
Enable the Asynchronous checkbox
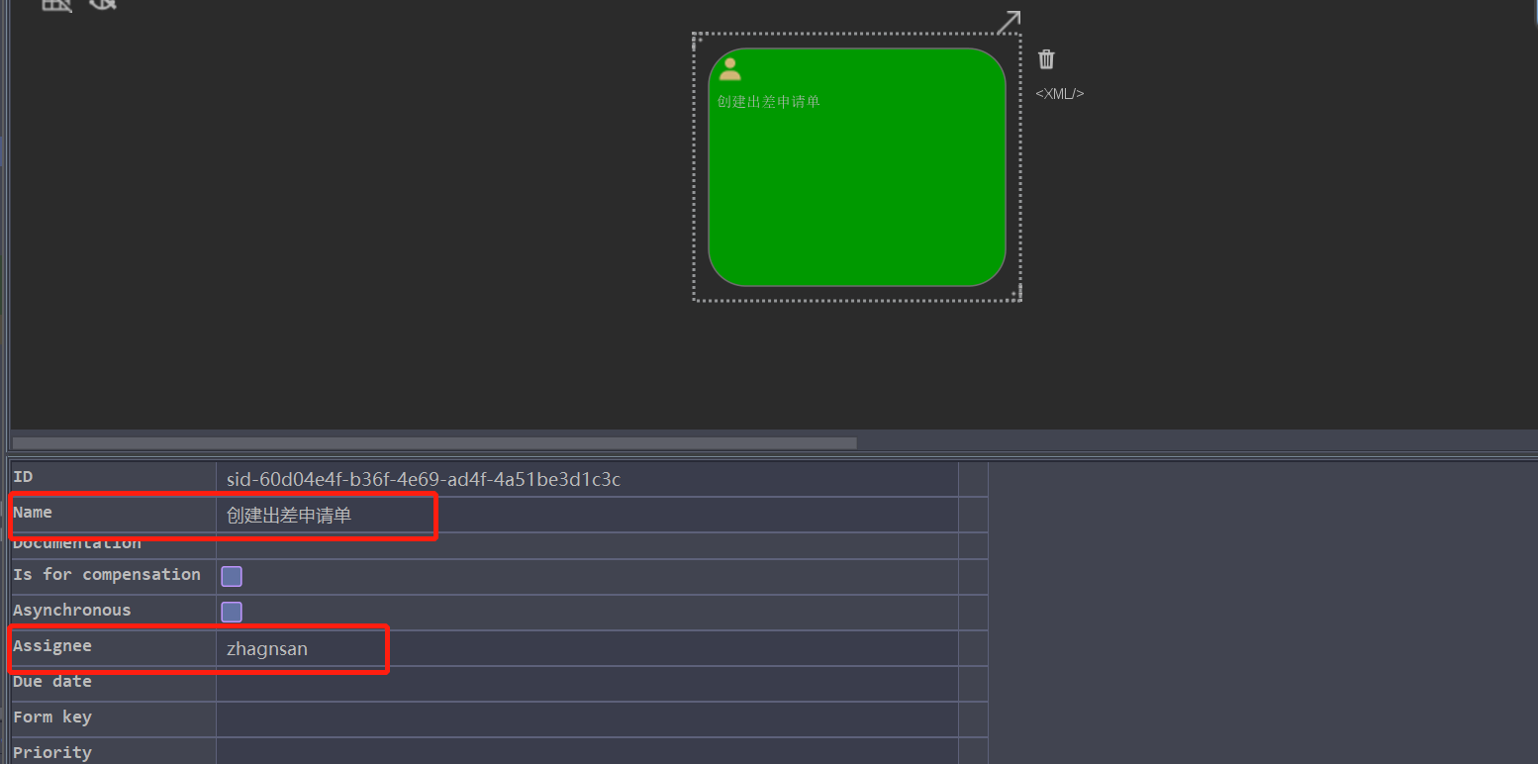[x=232, y=612]
